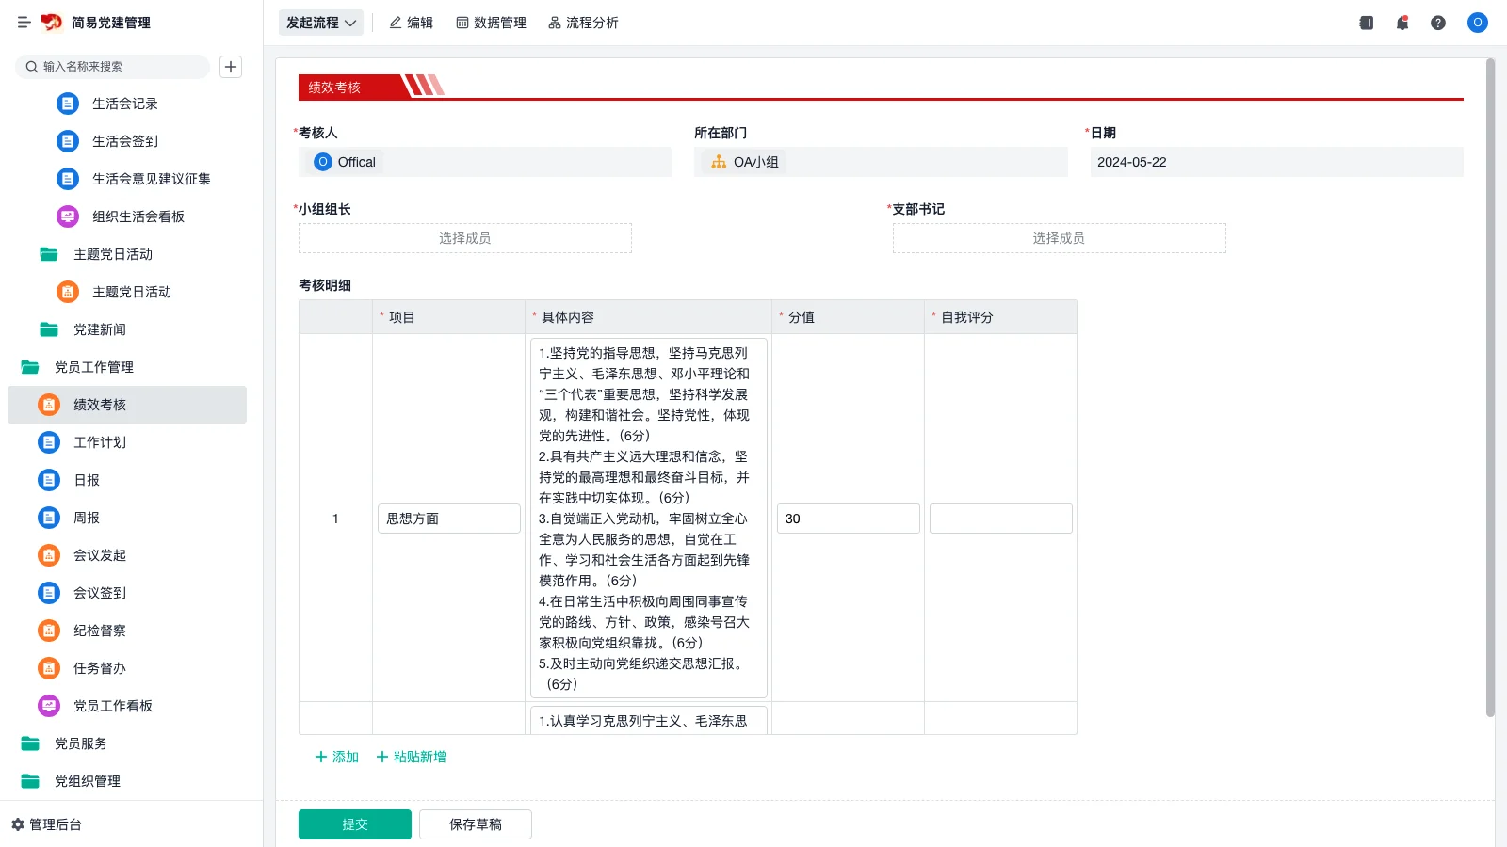
Task: Click 添加 to add a new row
Action: 335,756
